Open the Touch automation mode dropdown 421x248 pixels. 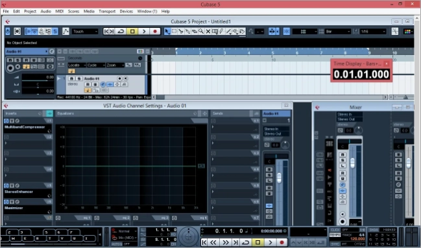coord(85,31)
